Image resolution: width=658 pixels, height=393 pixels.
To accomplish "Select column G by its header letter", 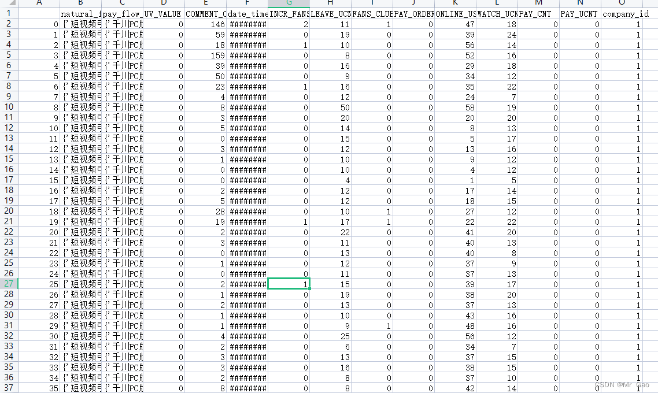I will click(289, 3).
